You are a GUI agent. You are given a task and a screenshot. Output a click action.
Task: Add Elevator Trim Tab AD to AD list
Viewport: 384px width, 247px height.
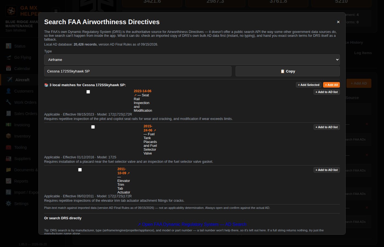pos(327,170)
